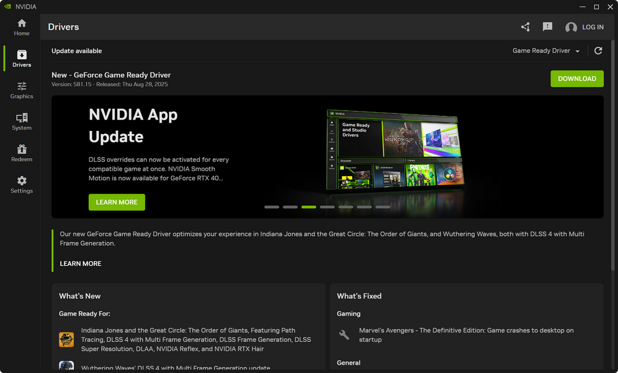
Task: Click the Drivers page title
Action: pos(63,27)
